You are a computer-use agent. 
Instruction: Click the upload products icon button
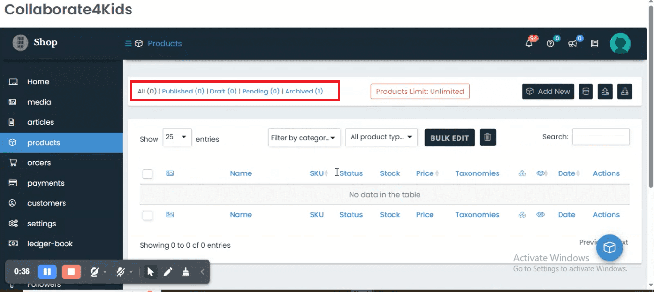[605, 91]
